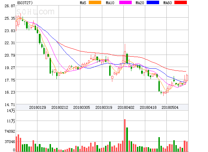Click the 20180129 date label
The height and width of the screenshot is (152, 208).
[x=37, y=107]
